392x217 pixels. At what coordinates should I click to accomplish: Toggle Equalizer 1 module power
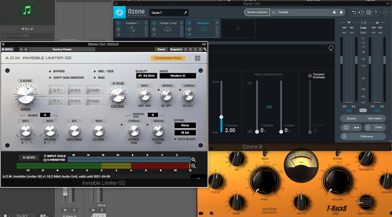119,23
